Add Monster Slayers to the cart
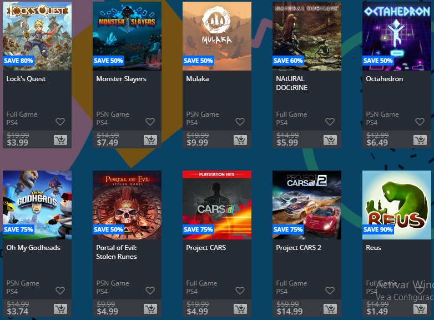 tap(150, 140)
